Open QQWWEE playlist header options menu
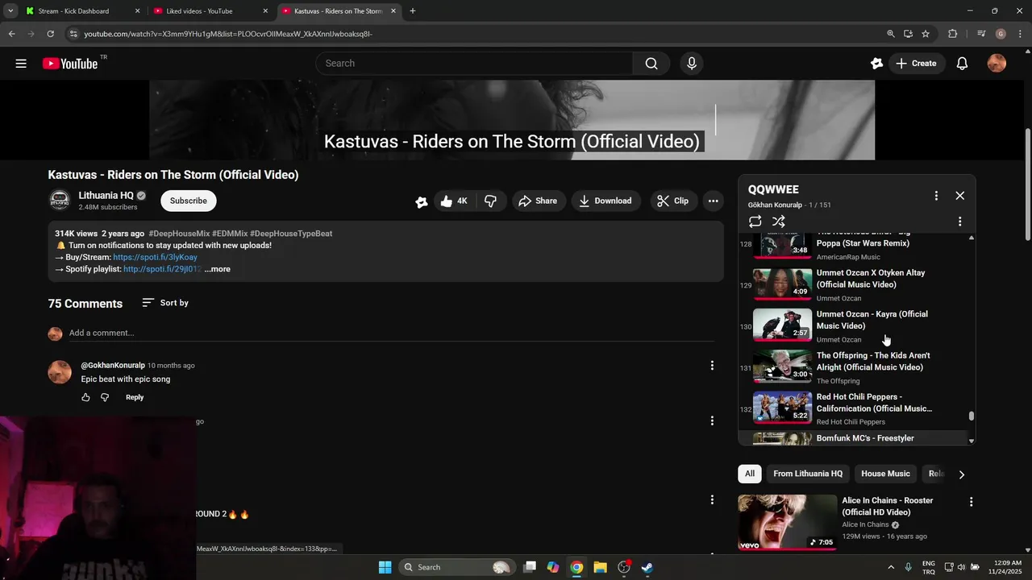The image size is (1032, 580). click(x=936, y=196)
